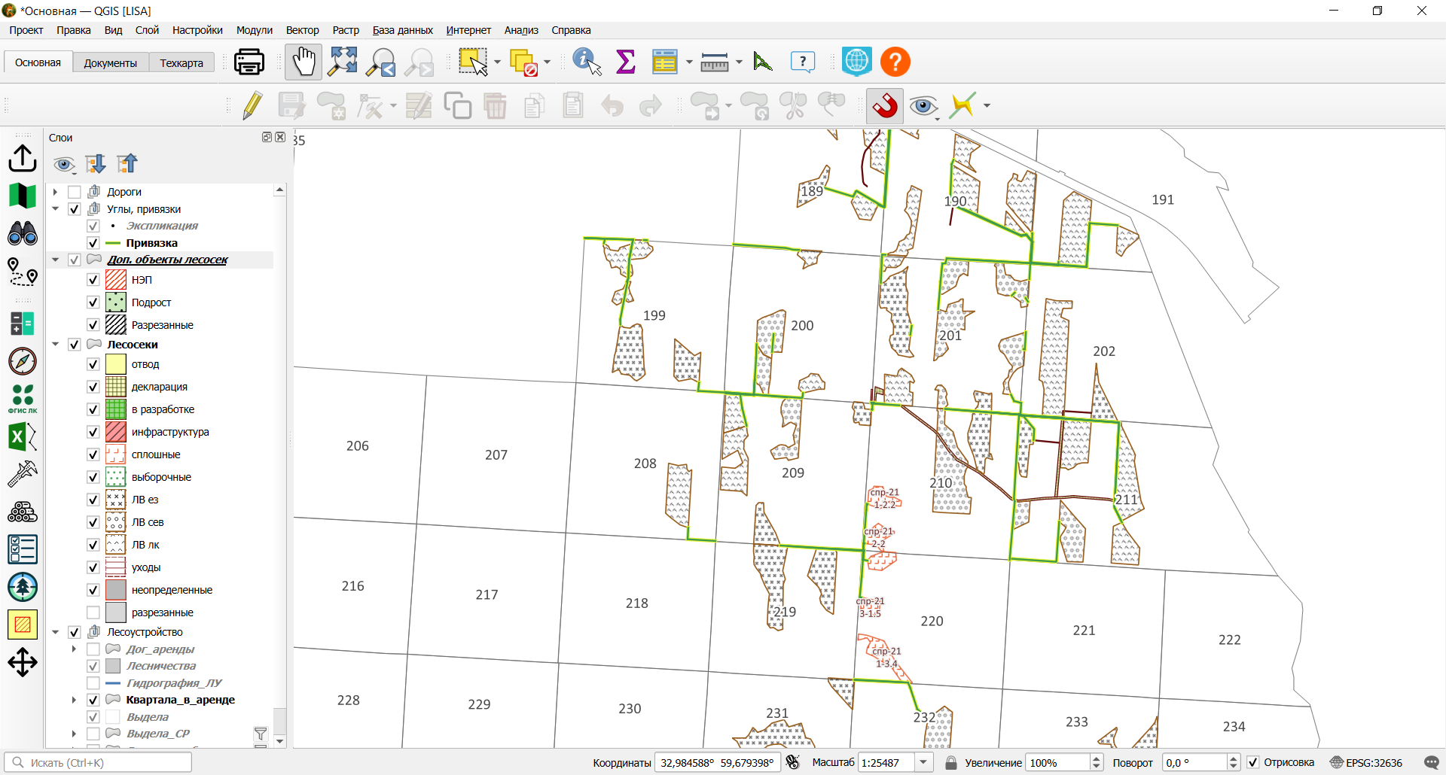Click the Координаты value field
Image resolution: width=1446 pixels, height=775 pixels.
tap(717, 762)
